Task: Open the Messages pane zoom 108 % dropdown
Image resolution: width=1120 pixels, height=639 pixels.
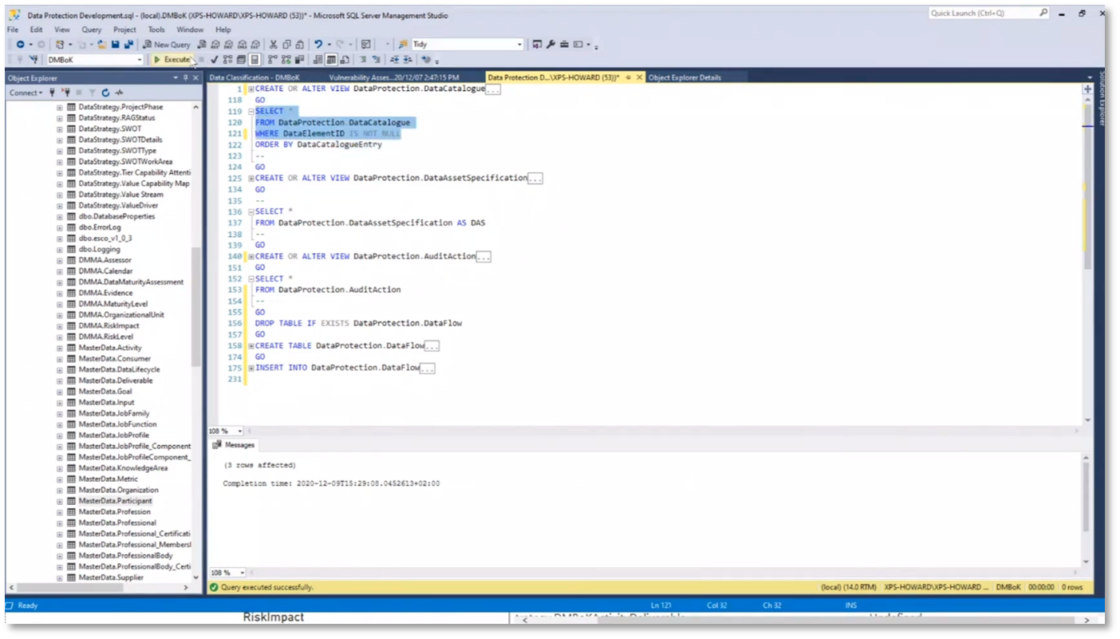Action: (241, 573)
